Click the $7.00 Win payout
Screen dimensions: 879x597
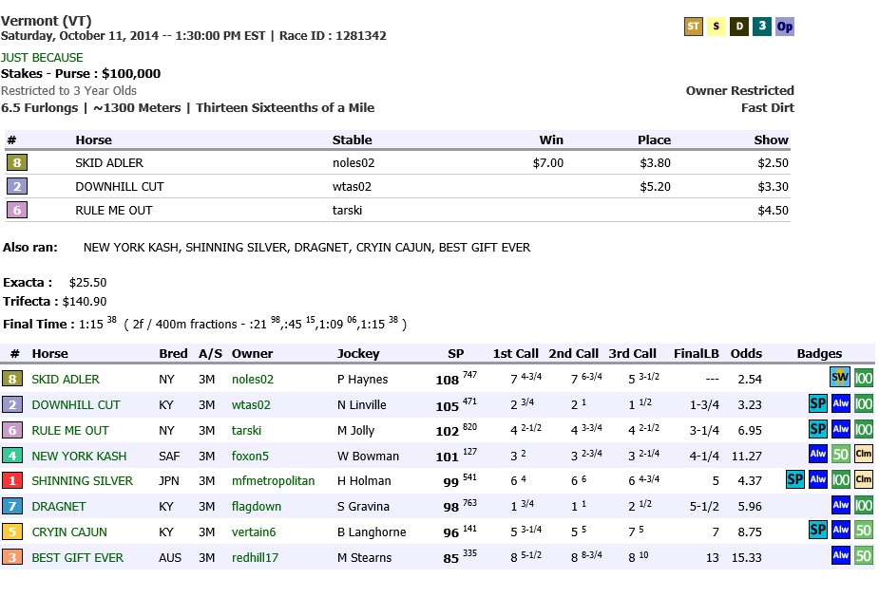(x=547, y=163)
